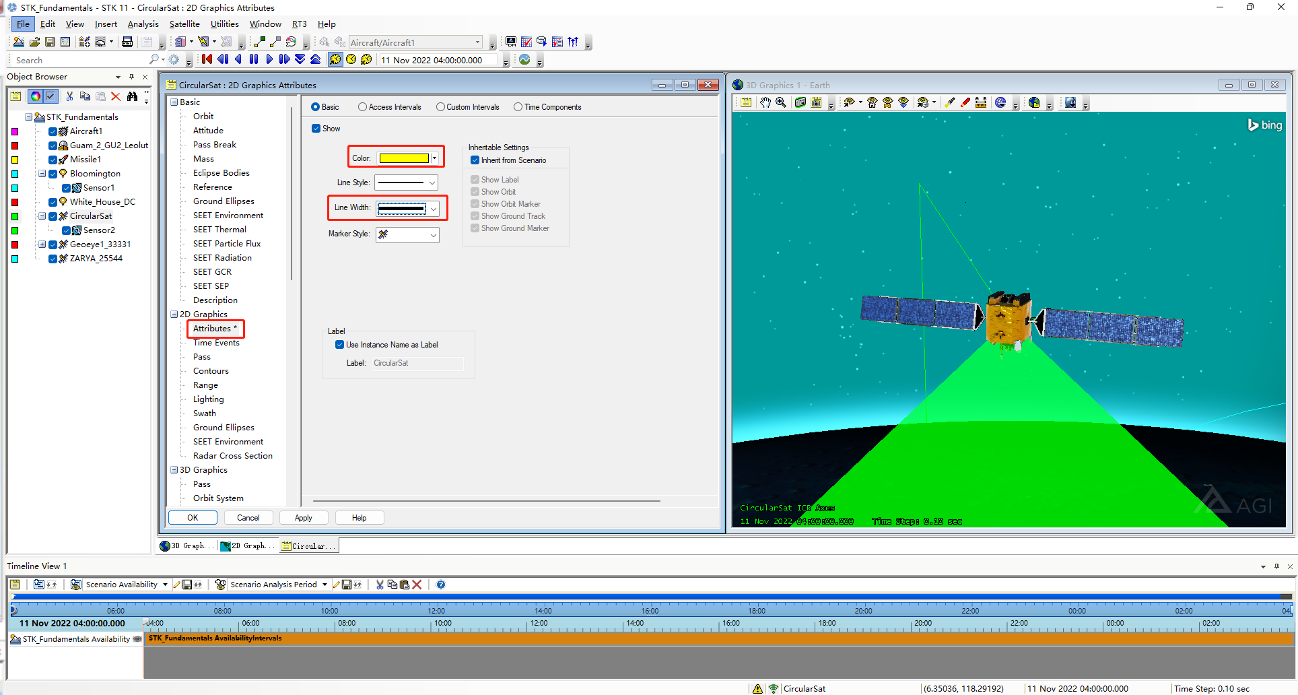Reset the animation to start
Screen dimensions: 1298x695
click(x=206, y=59)
